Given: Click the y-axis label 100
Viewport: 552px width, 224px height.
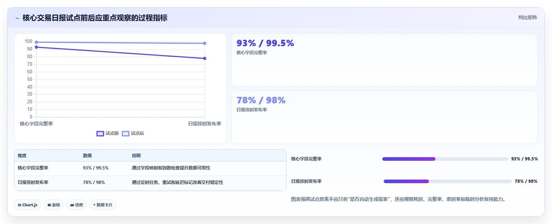Looking at the screenshot, I should point(28,42).
